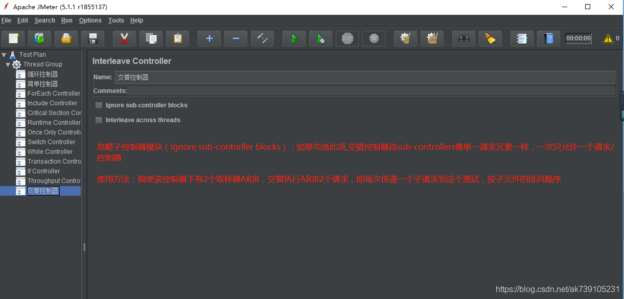Select If Controller tree item
The width and height of the screenshot is (624, 299).
coord(43,171)
